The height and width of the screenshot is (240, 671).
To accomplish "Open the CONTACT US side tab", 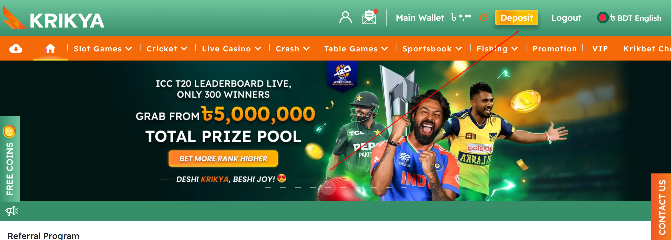I will coord(661,207).
